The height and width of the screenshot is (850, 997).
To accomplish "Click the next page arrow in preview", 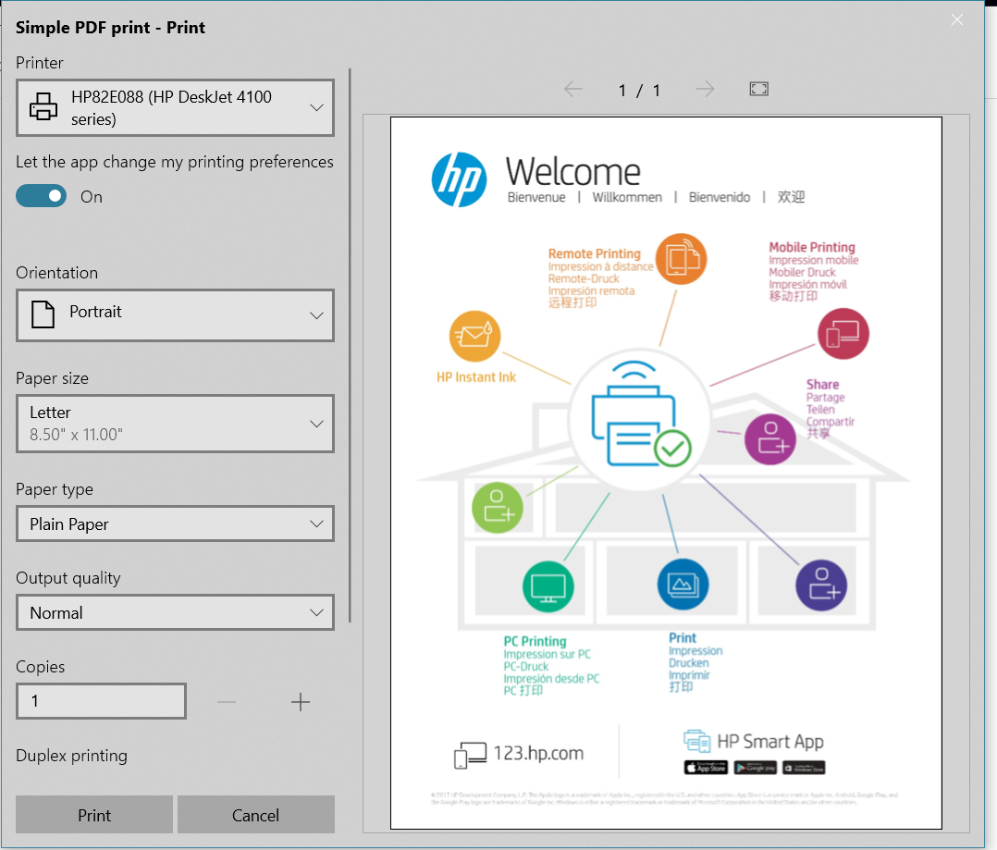I will (x=705, y=89).
